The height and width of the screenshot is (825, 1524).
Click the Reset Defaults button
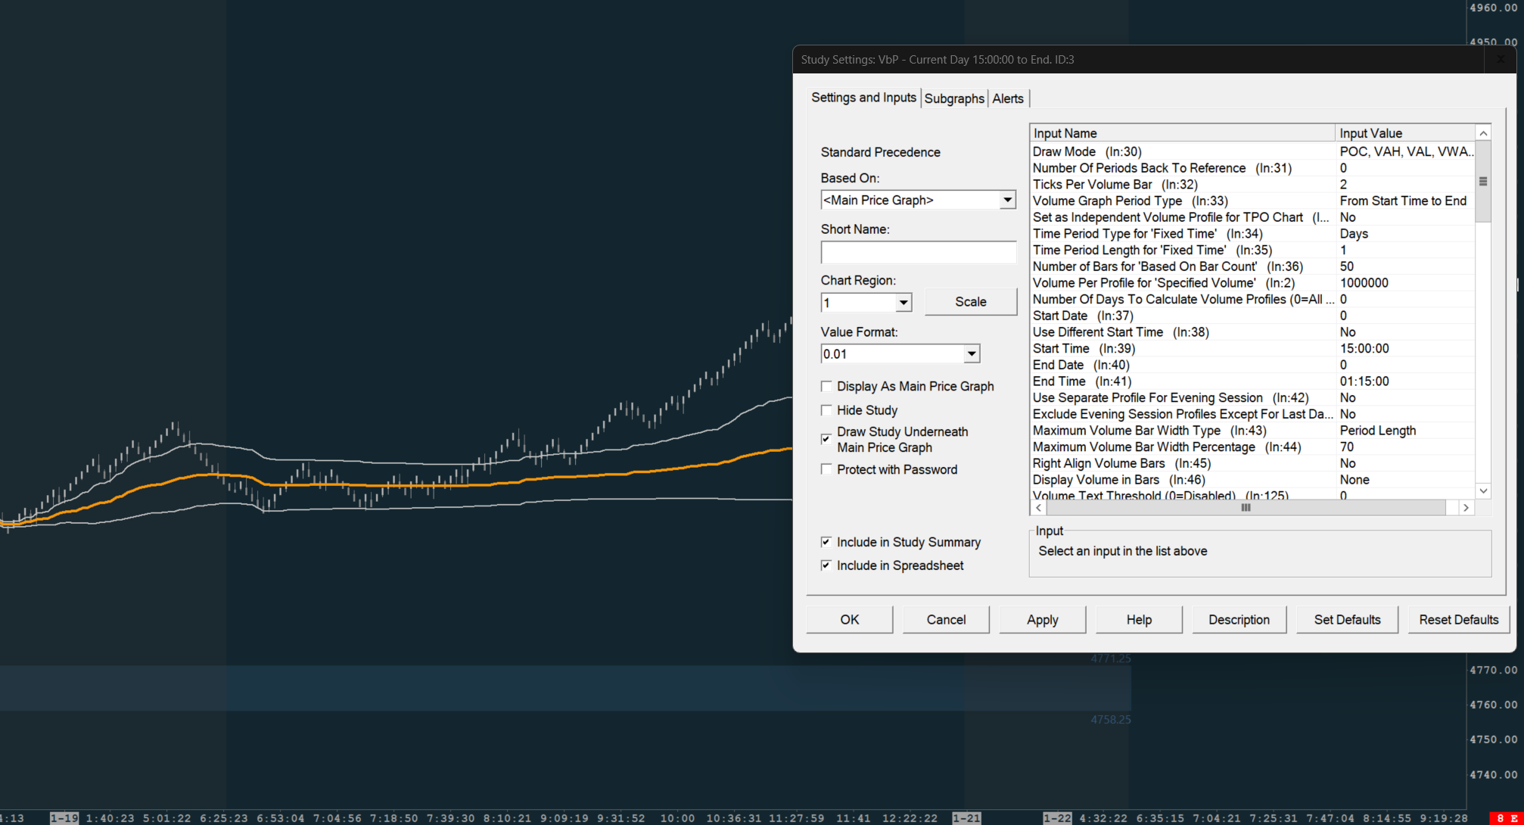click(x=1458, y=619)
